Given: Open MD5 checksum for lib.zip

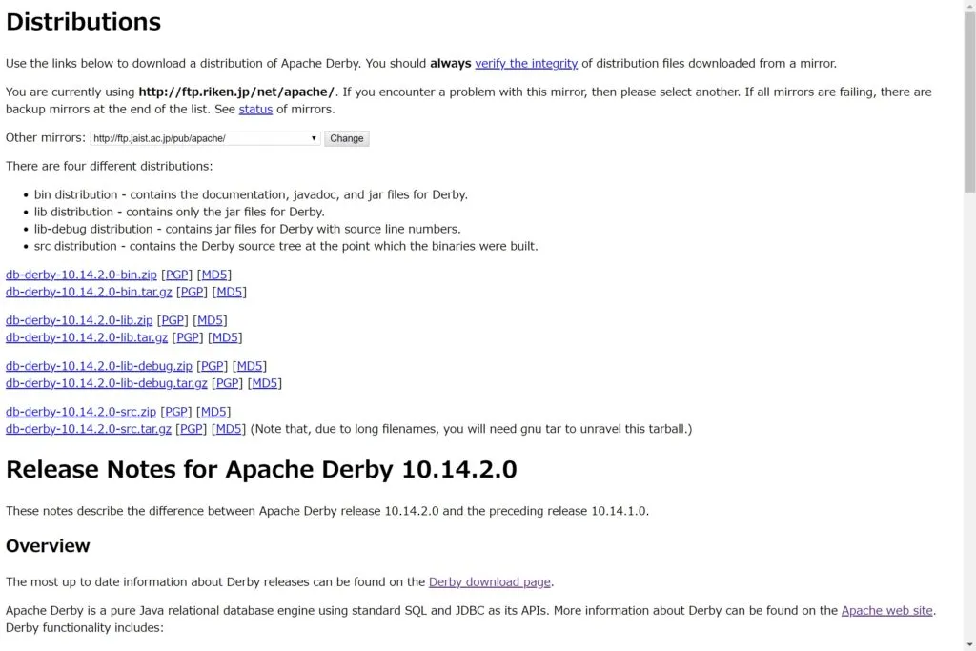Looking at the screenshot, I should tap(210, 320).
